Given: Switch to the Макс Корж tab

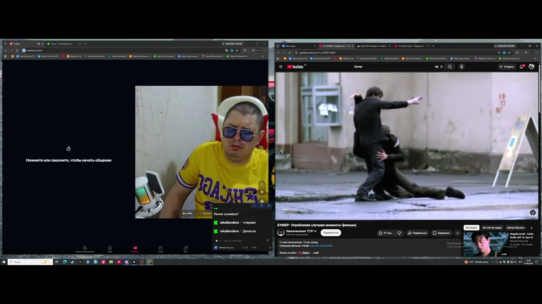Looking at the screenshot, I should click(411, 46).
